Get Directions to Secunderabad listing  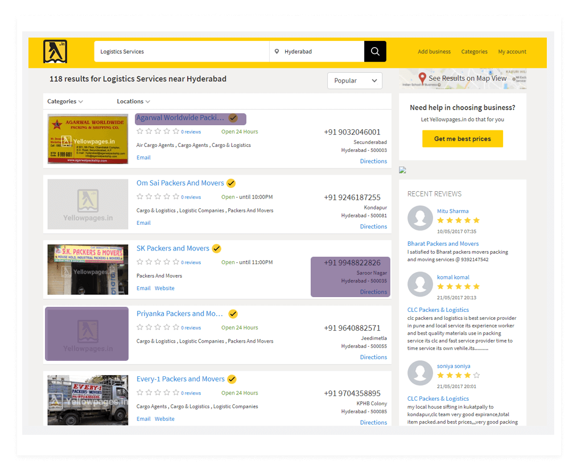[x=373, y=161]
